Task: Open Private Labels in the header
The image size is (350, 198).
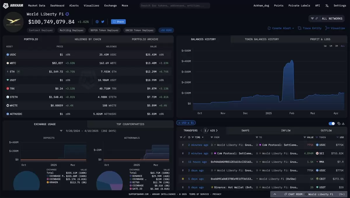Action: (x=299, y=6)
